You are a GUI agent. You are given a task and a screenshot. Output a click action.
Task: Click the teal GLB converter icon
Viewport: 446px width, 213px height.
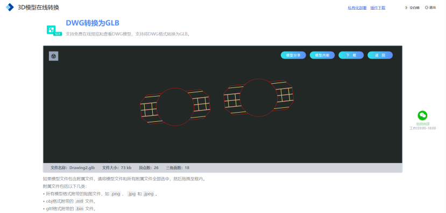pyautogui.click(x=54, y=31)
